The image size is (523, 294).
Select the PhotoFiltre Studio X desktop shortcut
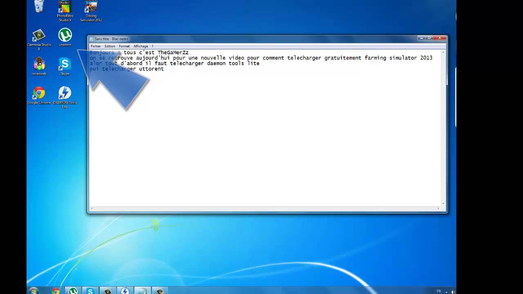(65, 11)
